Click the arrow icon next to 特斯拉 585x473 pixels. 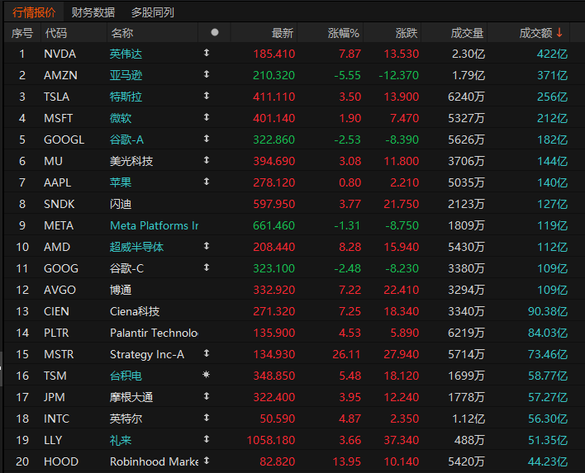tap(207, 96)
